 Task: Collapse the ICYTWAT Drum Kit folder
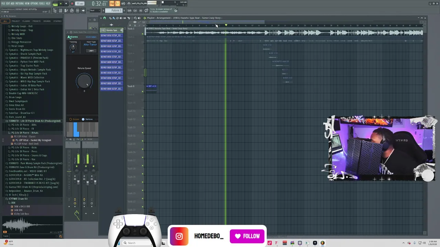17,199
